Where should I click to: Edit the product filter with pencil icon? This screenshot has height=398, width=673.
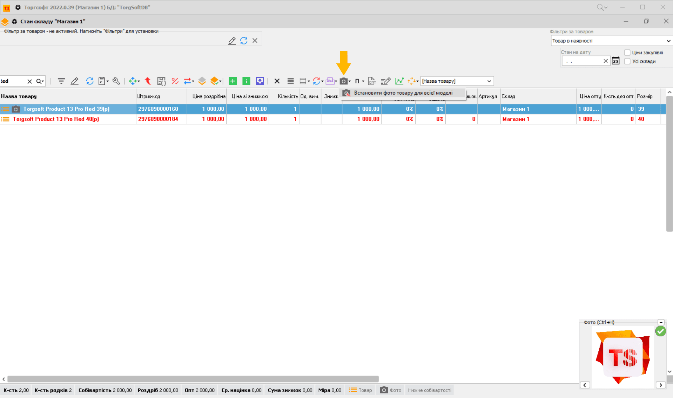click(232, 41)
